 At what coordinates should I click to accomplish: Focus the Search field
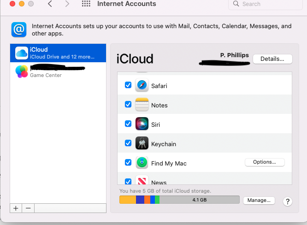click(x=266, y=4)
